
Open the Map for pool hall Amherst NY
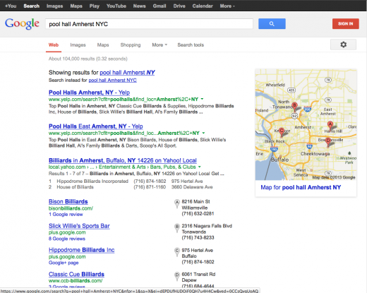coord(301,187)
